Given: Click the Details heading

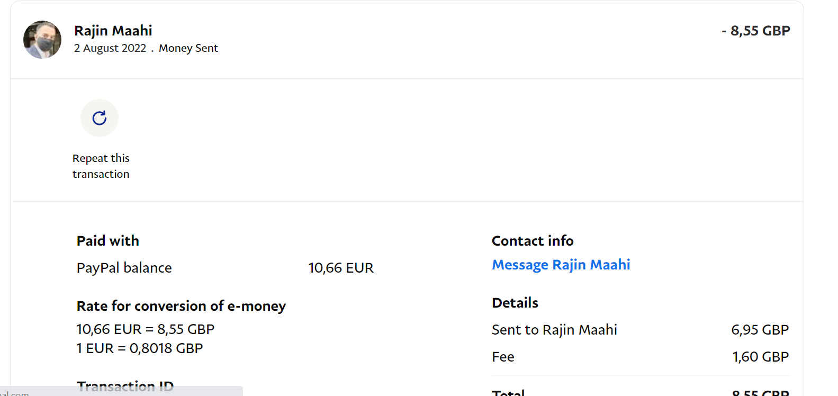Looking at the screenshot, I should click(x=515, y=303).
